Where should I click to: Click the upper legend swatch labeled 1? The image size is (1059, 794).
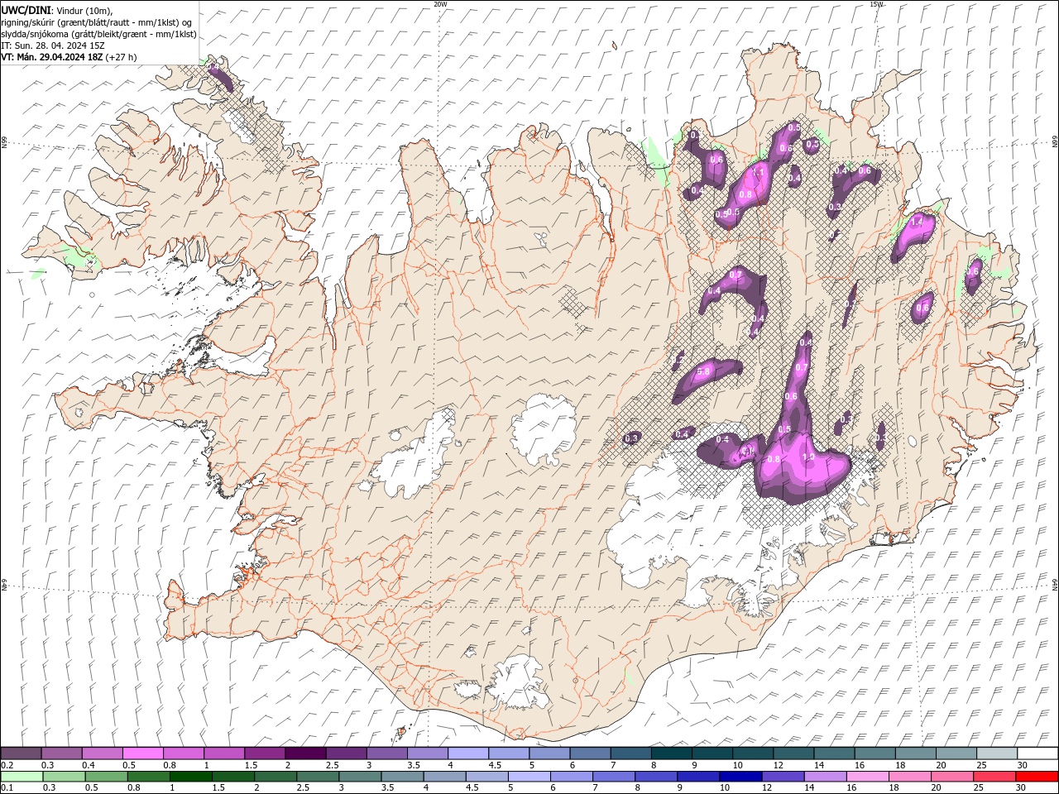click(x=223, y=753)
